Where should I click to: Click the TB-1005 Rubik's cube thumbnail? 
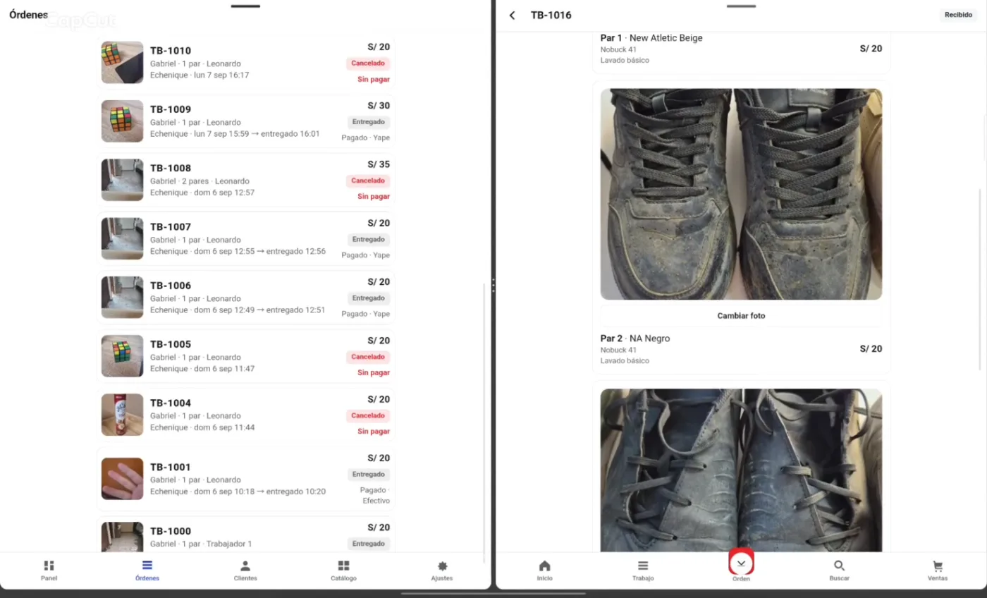click(122, 356)
